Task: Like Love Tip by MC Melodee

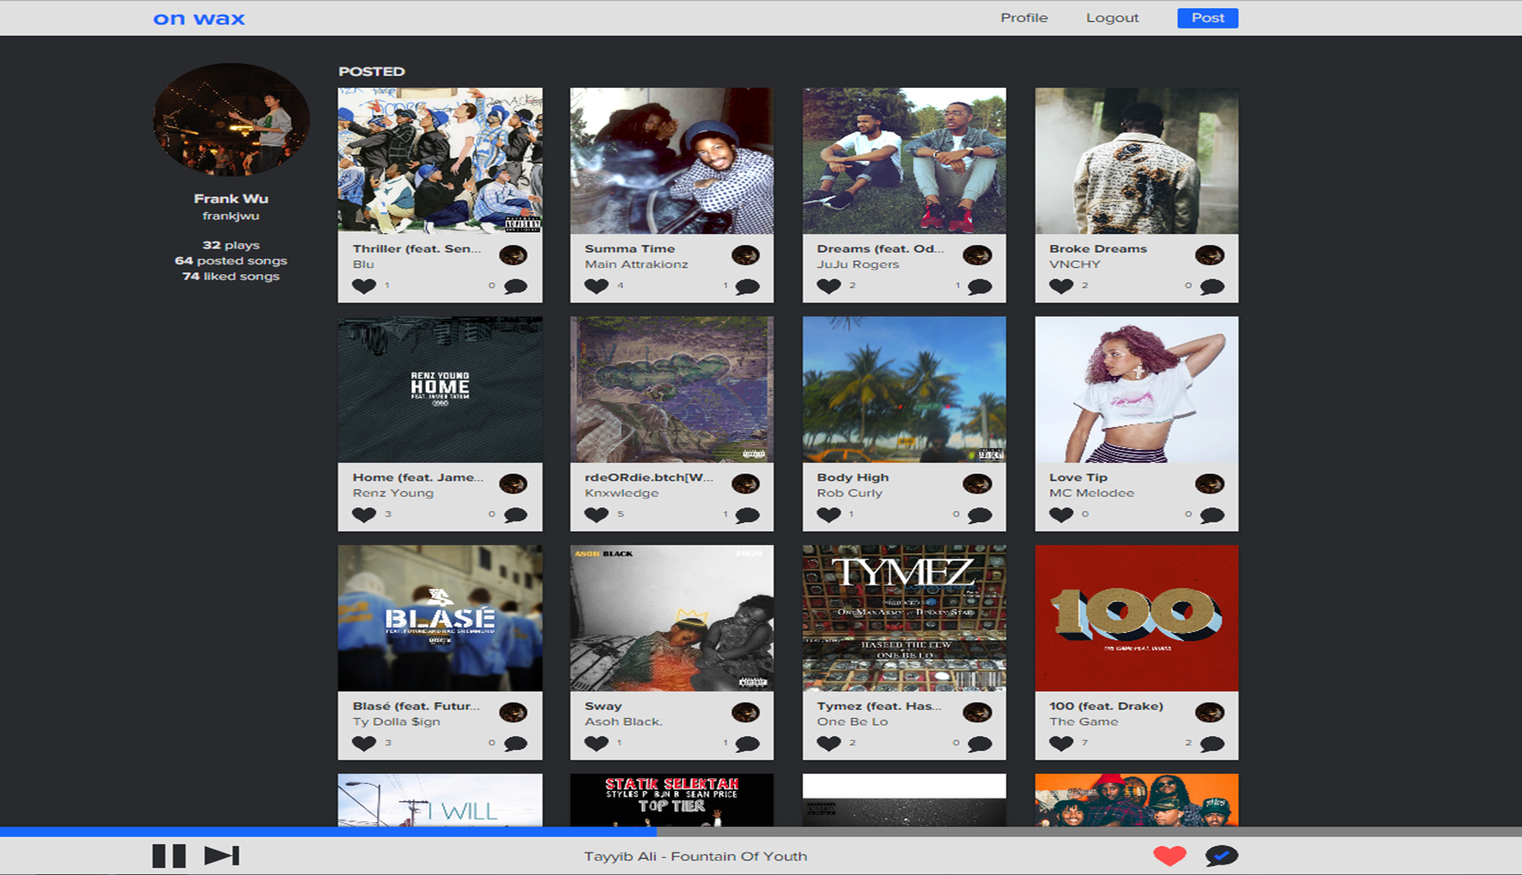Action: (1061, 515)
